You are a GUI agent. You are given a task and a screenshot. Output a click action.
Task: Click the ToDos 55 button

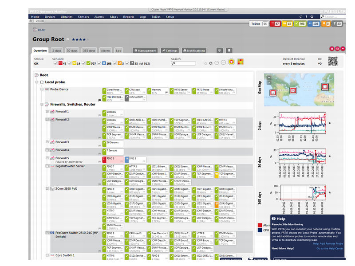point(259,24)
